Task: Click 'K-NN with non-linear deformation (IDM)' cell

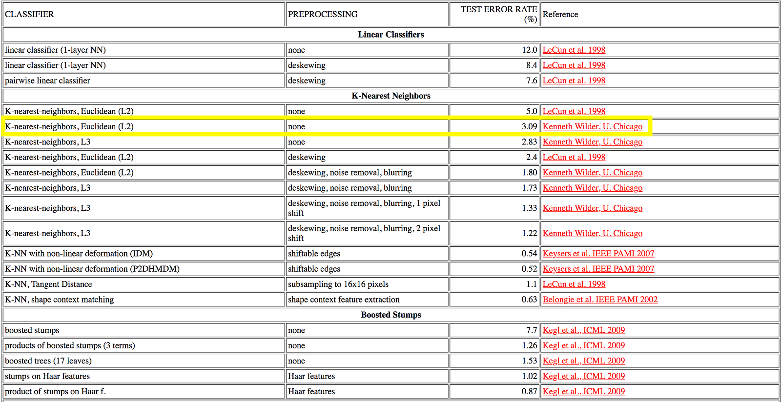Action: (144, 254)
